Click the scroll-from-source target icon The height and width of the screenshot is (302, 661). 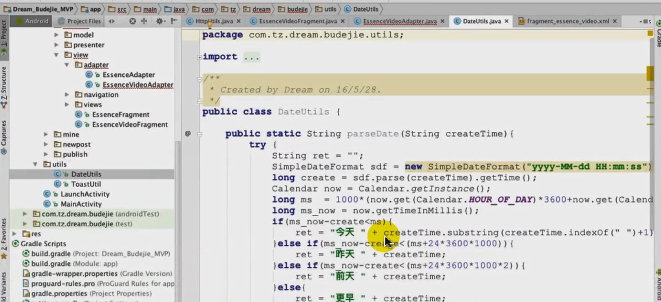pos(133,21)
